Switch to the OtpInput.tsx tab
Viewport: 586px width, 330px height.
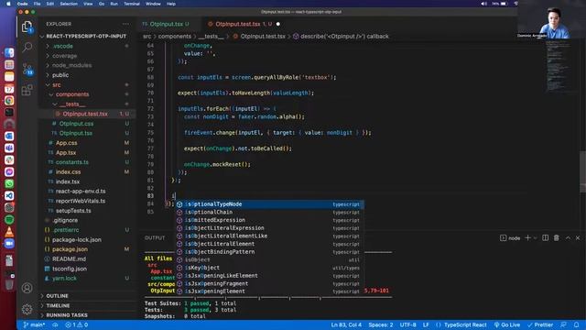pos(166,24)
